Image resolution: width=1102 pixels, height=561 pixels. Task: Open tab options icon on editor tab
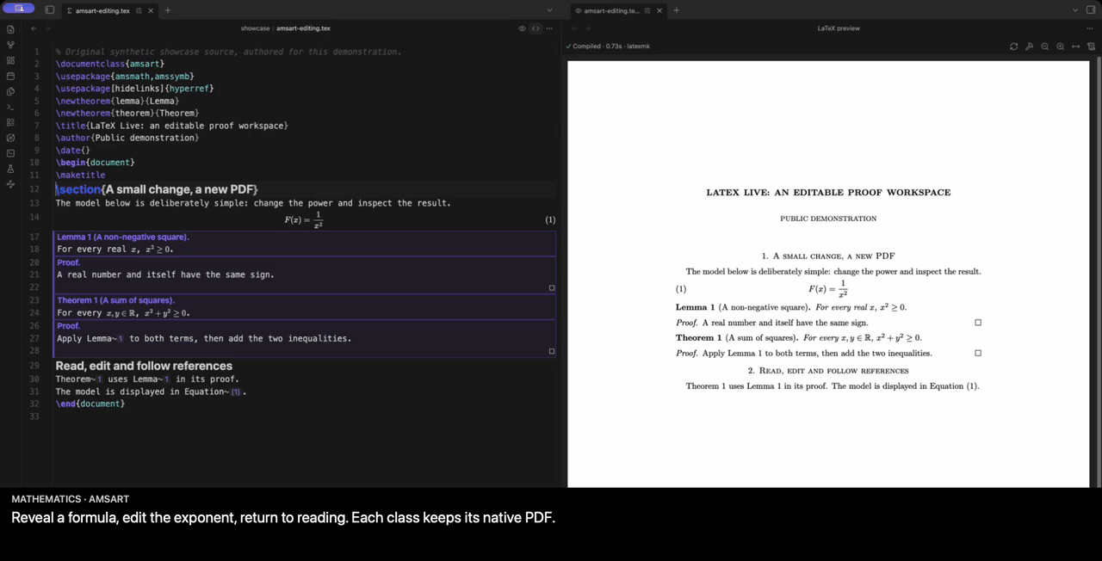coord(139,10)
